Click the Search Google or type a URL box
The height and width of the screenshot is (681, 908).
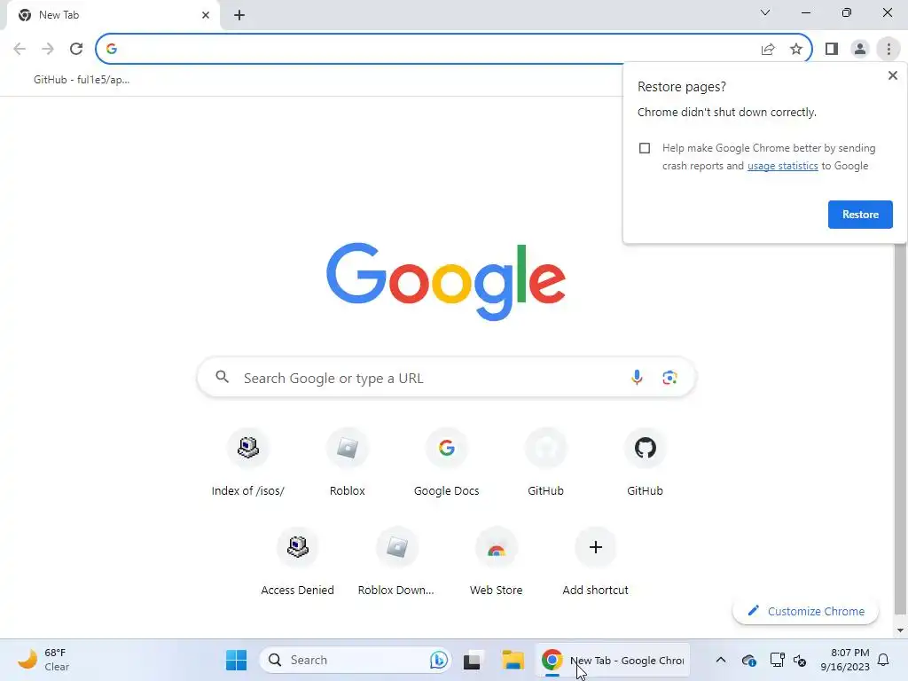point(446,378)
